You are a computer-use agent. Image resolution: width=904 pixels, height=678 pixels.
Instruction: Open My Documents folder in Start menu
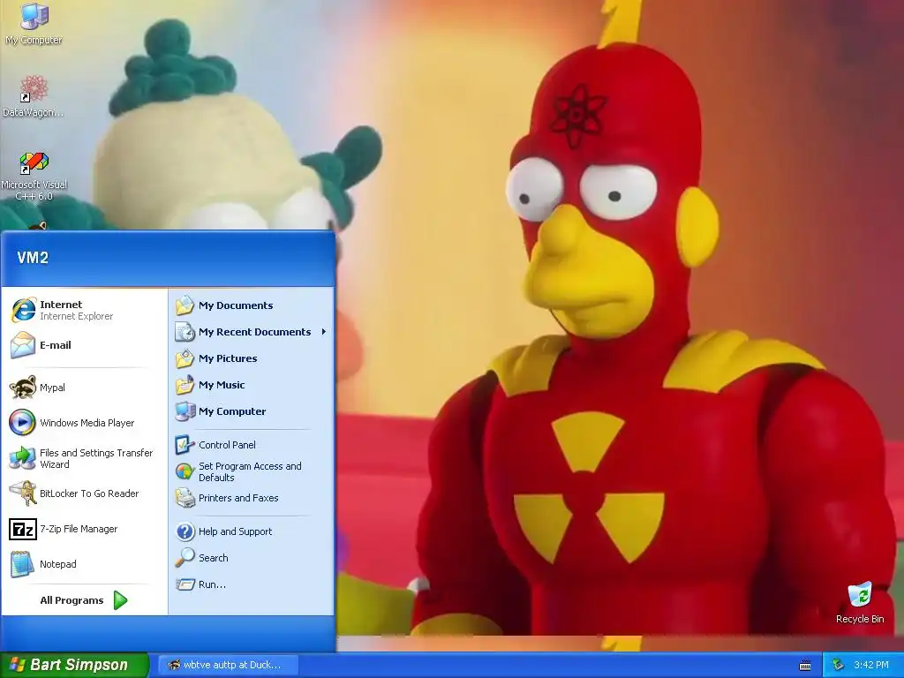point(252,305)
